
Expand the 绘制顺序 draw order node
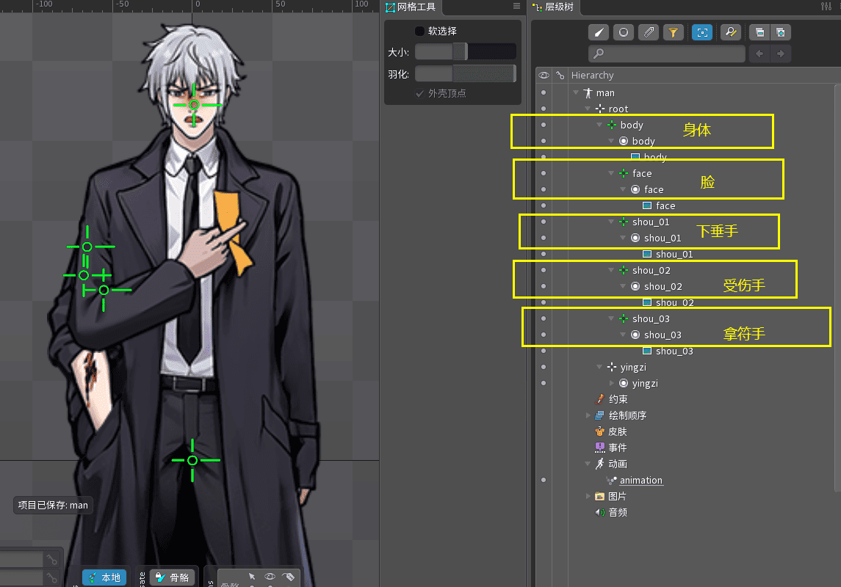[588, 415]
